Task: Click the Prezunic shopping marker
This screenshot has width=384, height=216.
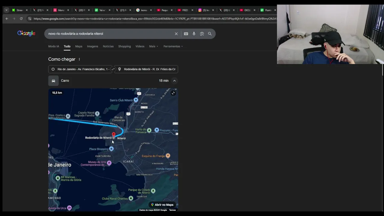Action: pos(157,130)
